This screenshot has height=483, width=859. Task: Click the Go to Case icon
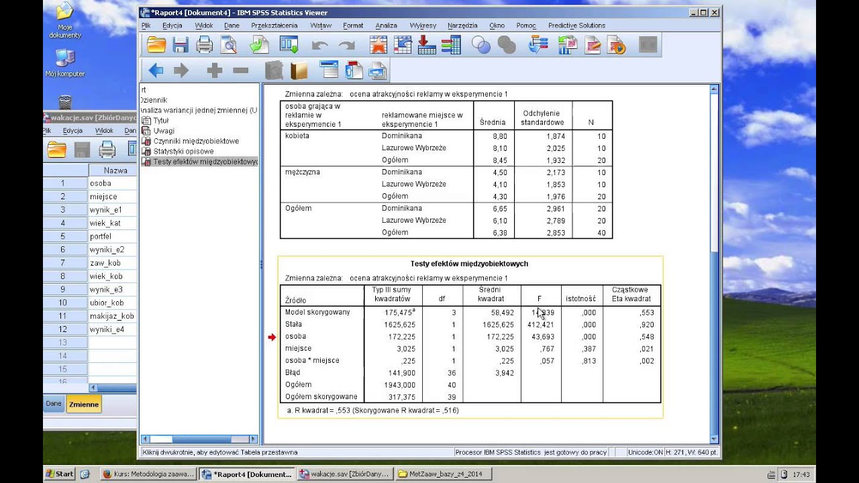point(403,45)
